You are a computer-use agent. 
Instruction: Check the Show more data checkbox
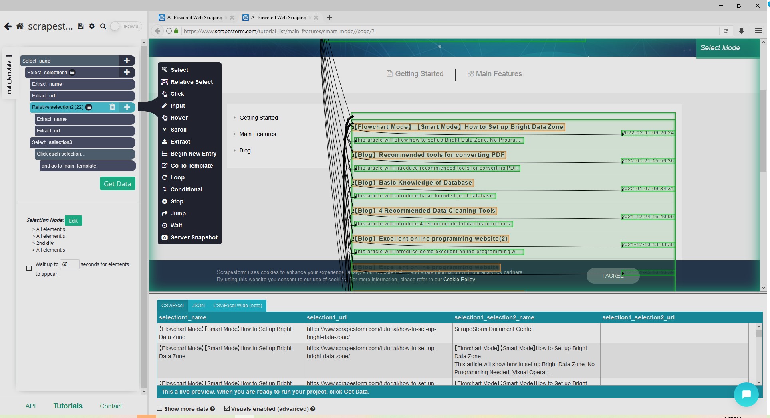point(160,408)
